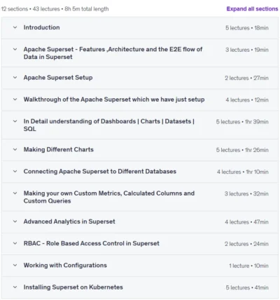Click chevron beside RBAC section
Screen dimensions: 280x300
(15, 243)
